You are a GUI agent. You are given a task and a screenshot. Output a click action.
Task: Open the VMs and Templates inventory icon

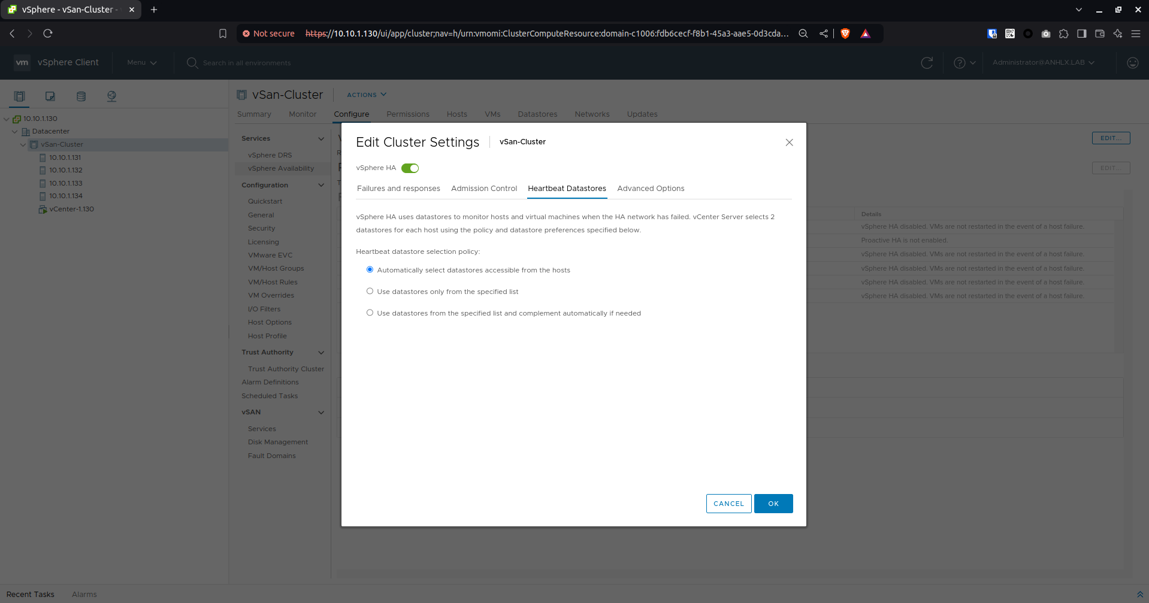coord(50,96)
